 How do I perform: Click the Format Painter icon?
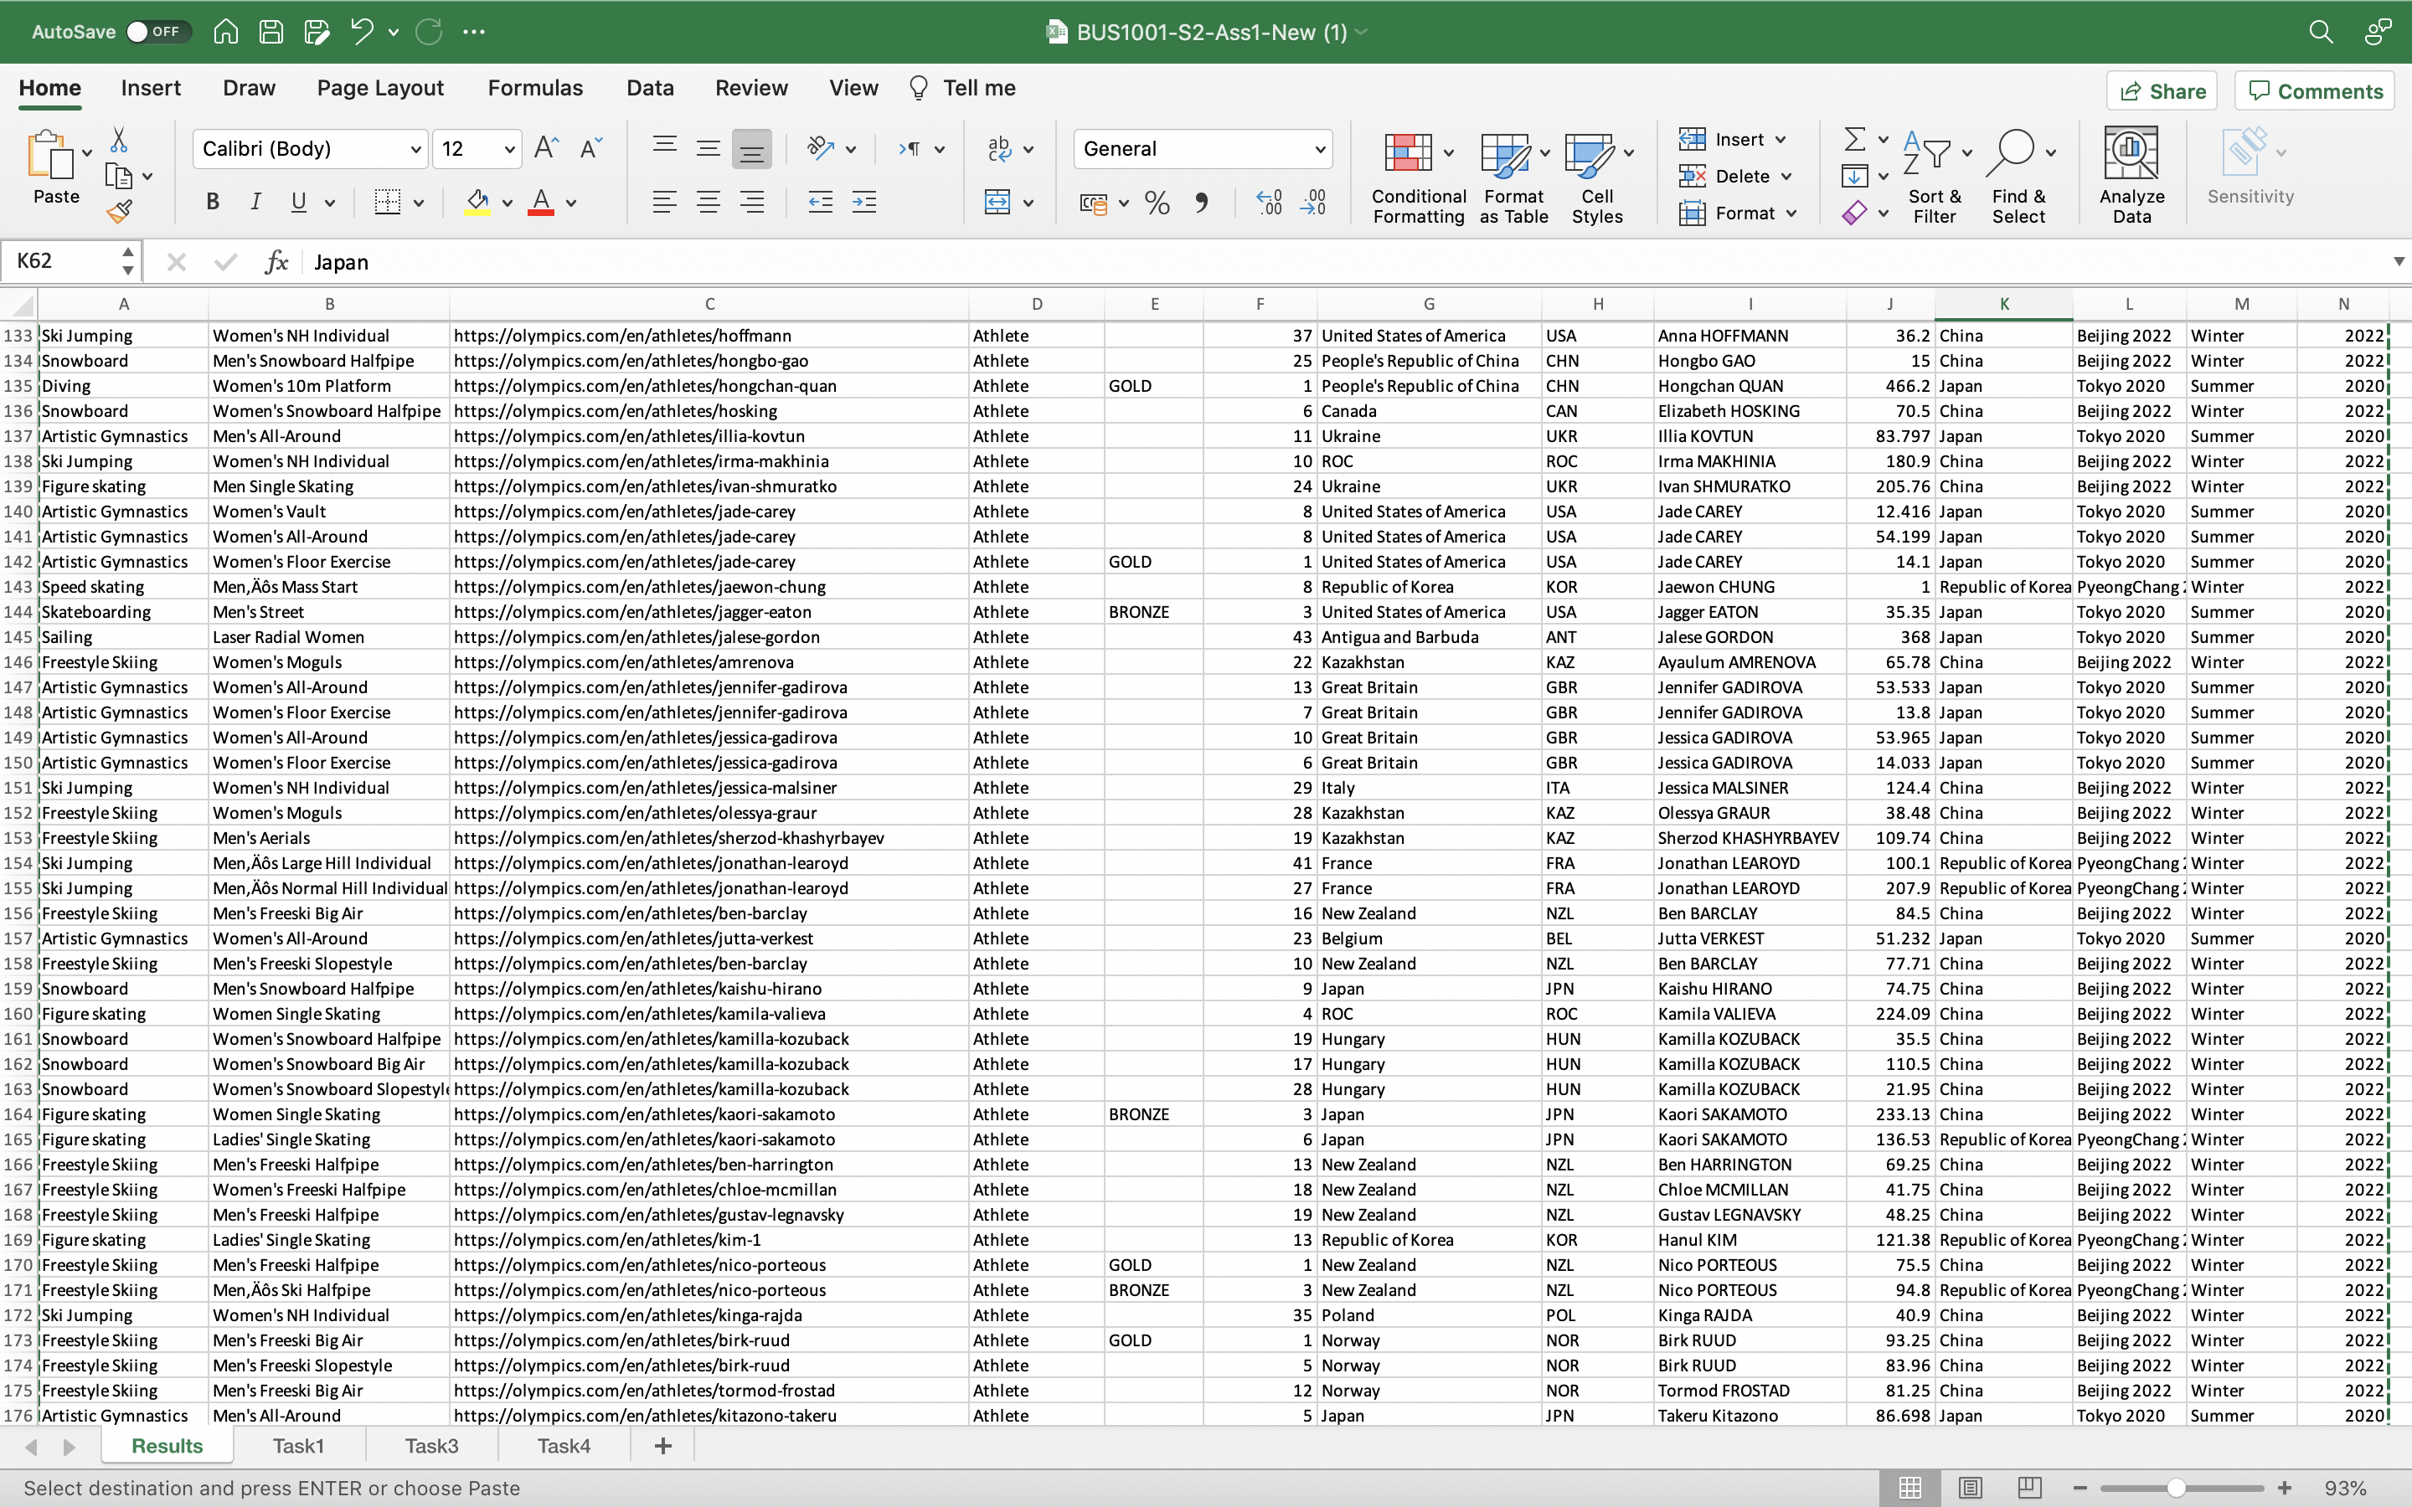pyautogui.click(x=121, y=210)
